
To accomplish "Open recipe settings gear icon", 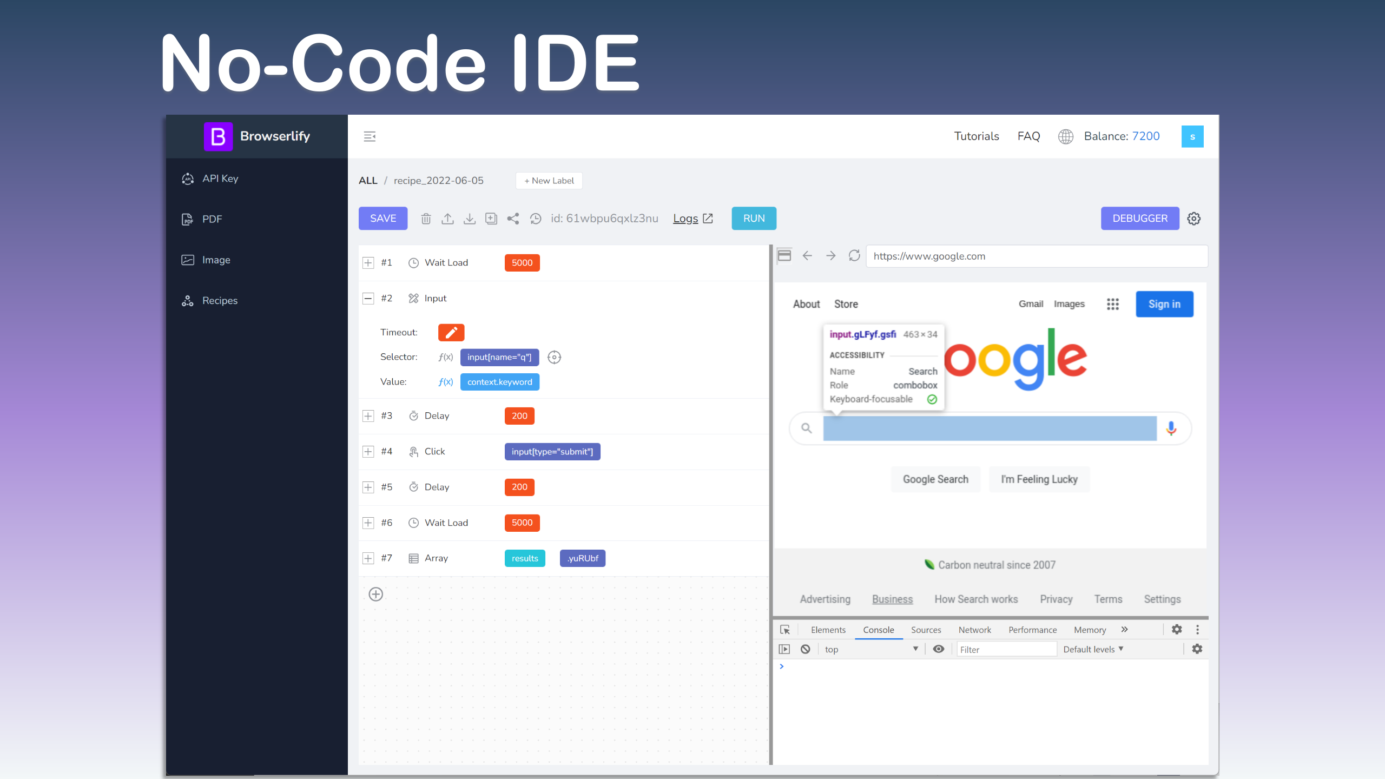I will point(1193,219).
